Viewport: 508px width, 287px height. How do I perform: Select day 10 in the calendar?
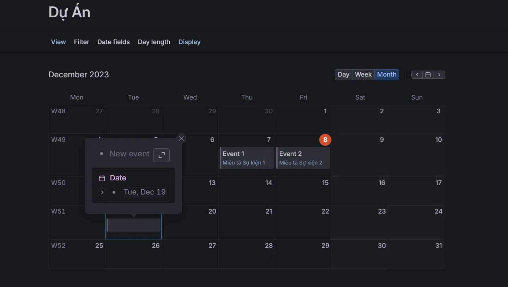click(439, 140)
